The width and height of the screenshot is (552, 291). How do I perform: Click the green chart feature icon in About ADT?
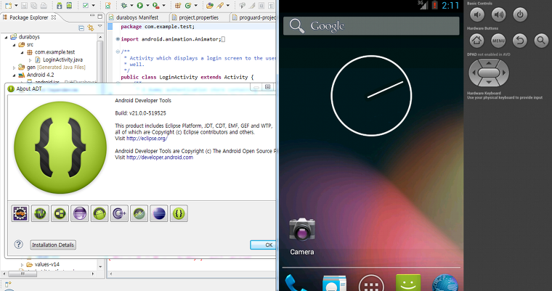tap(139, 213)
